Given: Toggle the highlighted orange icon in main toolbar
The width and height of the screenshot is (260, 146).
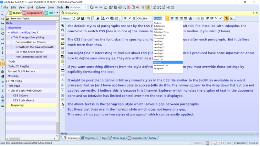Looking at the screenshot, I should click(x=148, y=7).
